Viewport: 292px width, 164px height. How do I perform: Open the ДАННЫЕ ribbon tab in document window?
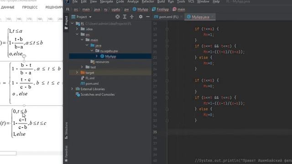(x=8, y=7)
